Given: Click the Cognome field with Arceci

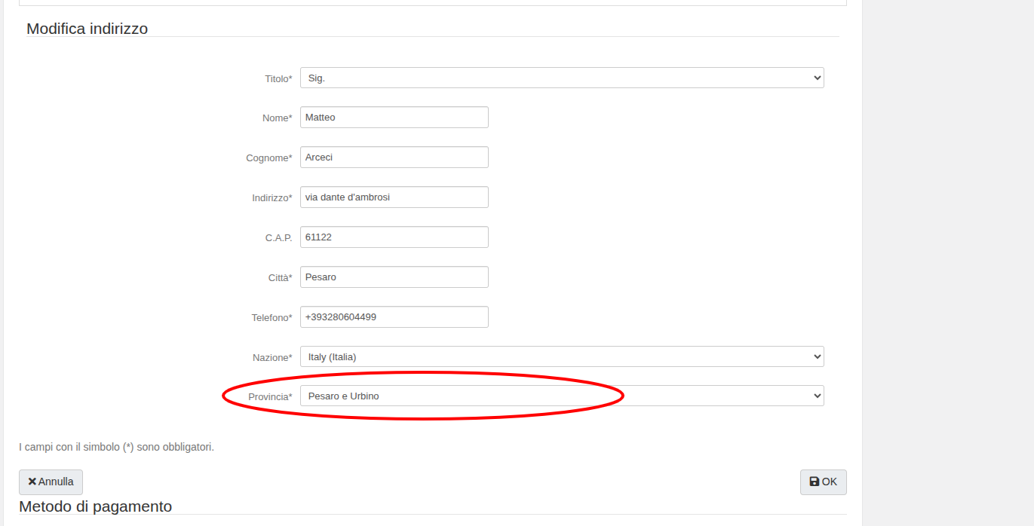Looking at the screenshot, I should (394, 157).
